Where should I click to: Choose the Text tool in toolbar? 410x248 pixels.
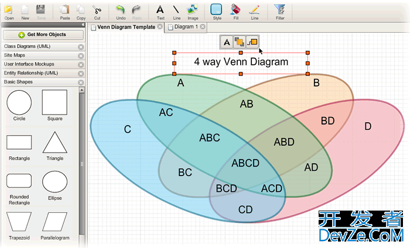pyautogui.click(x=160, y=11)
